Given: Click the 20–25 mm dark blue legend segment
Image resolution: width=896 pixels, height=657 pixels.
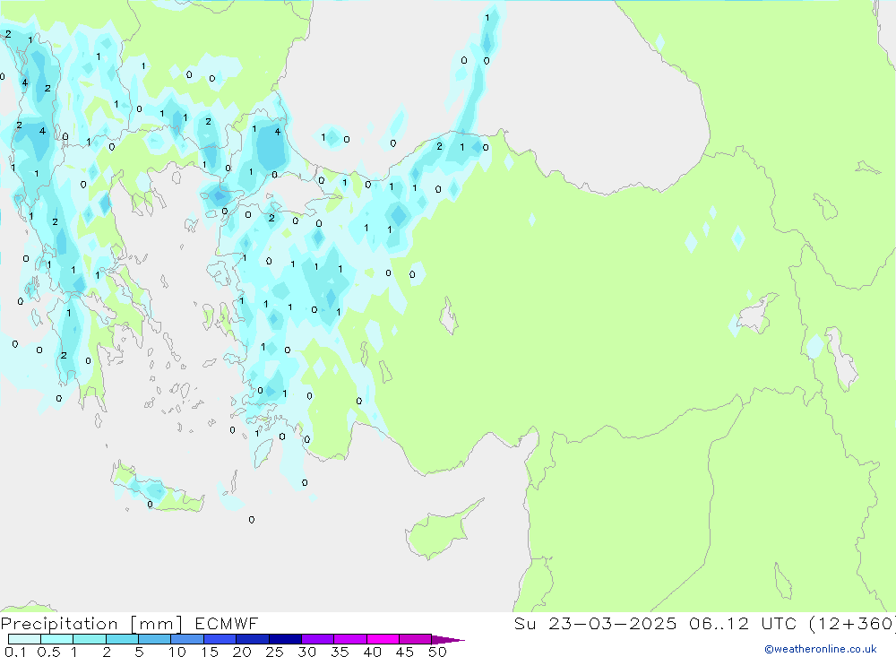Looking at the screenshot, I should point(253,639).
